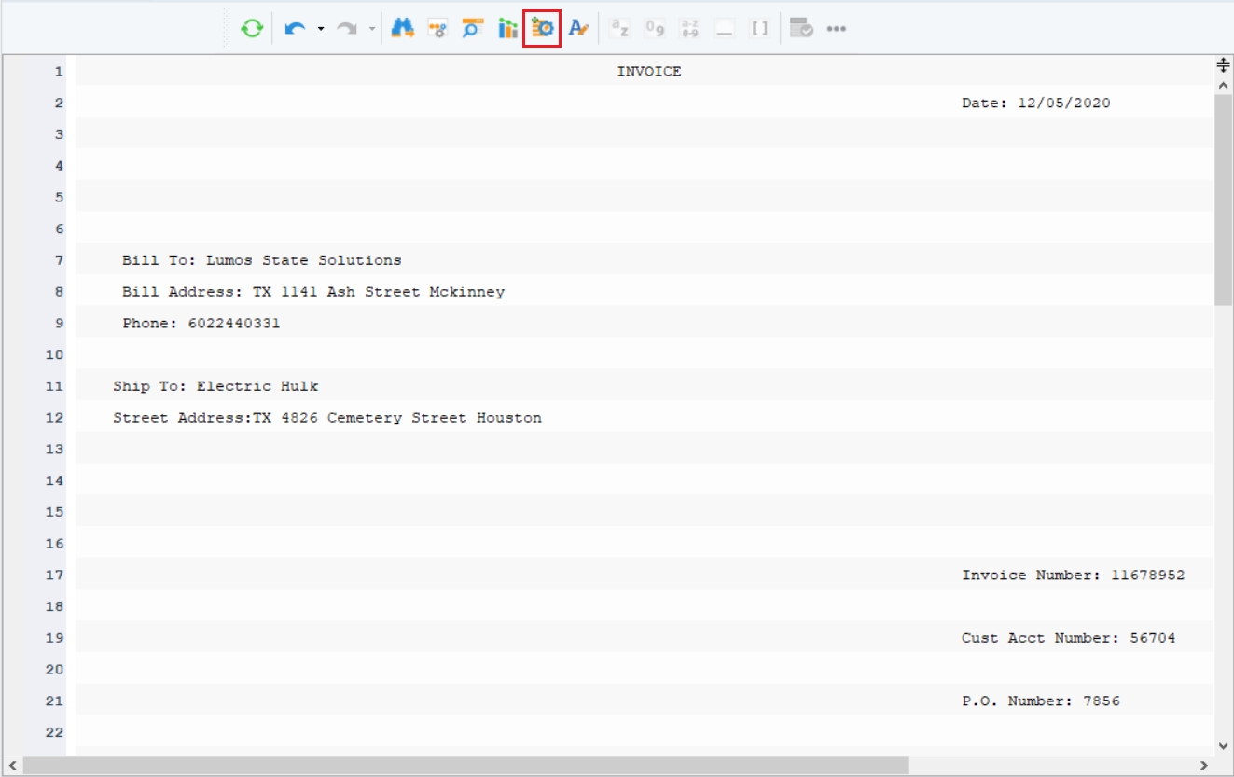This screenshot has width=1234, height=777.
Task: Click the vertical scrollbar down arrow
Action: coord(1223,745)
